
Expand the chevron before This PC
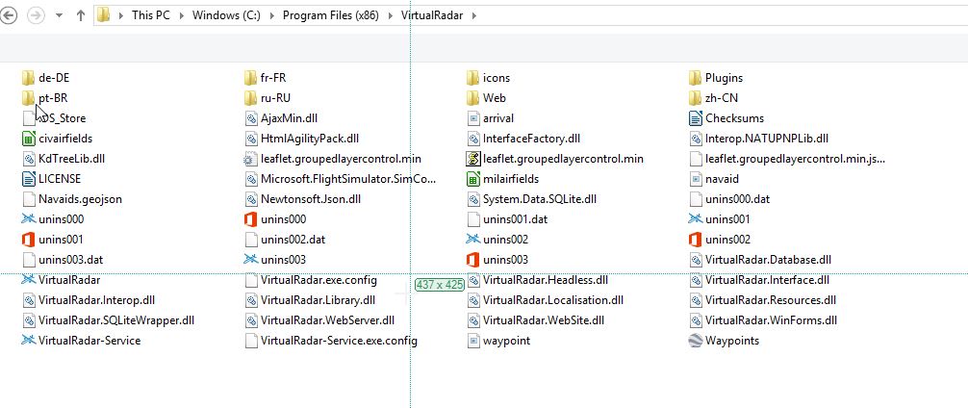pos(120,16)
